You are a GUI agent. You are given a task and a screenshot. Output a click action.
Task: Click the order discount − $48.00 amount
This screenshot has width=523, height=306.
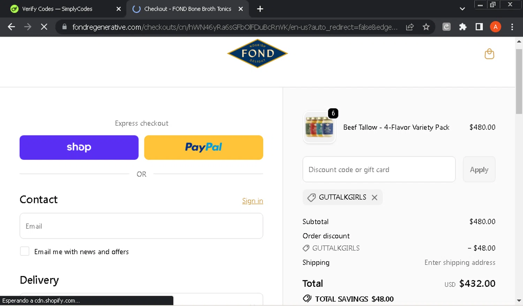pyautogui.click(x=482, y=248)
